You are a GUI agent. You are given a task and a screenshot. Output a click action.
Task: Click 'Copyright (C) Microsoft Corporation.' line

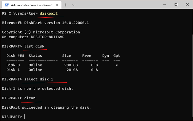click(x=42, y=32)
